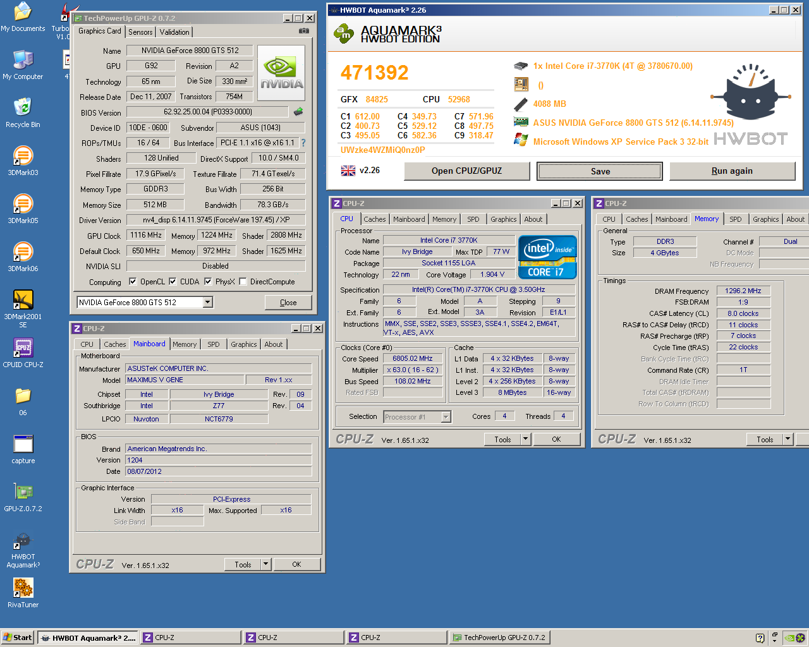Switch to the Validation tab in GPU-Z

(x=174, y=32)
